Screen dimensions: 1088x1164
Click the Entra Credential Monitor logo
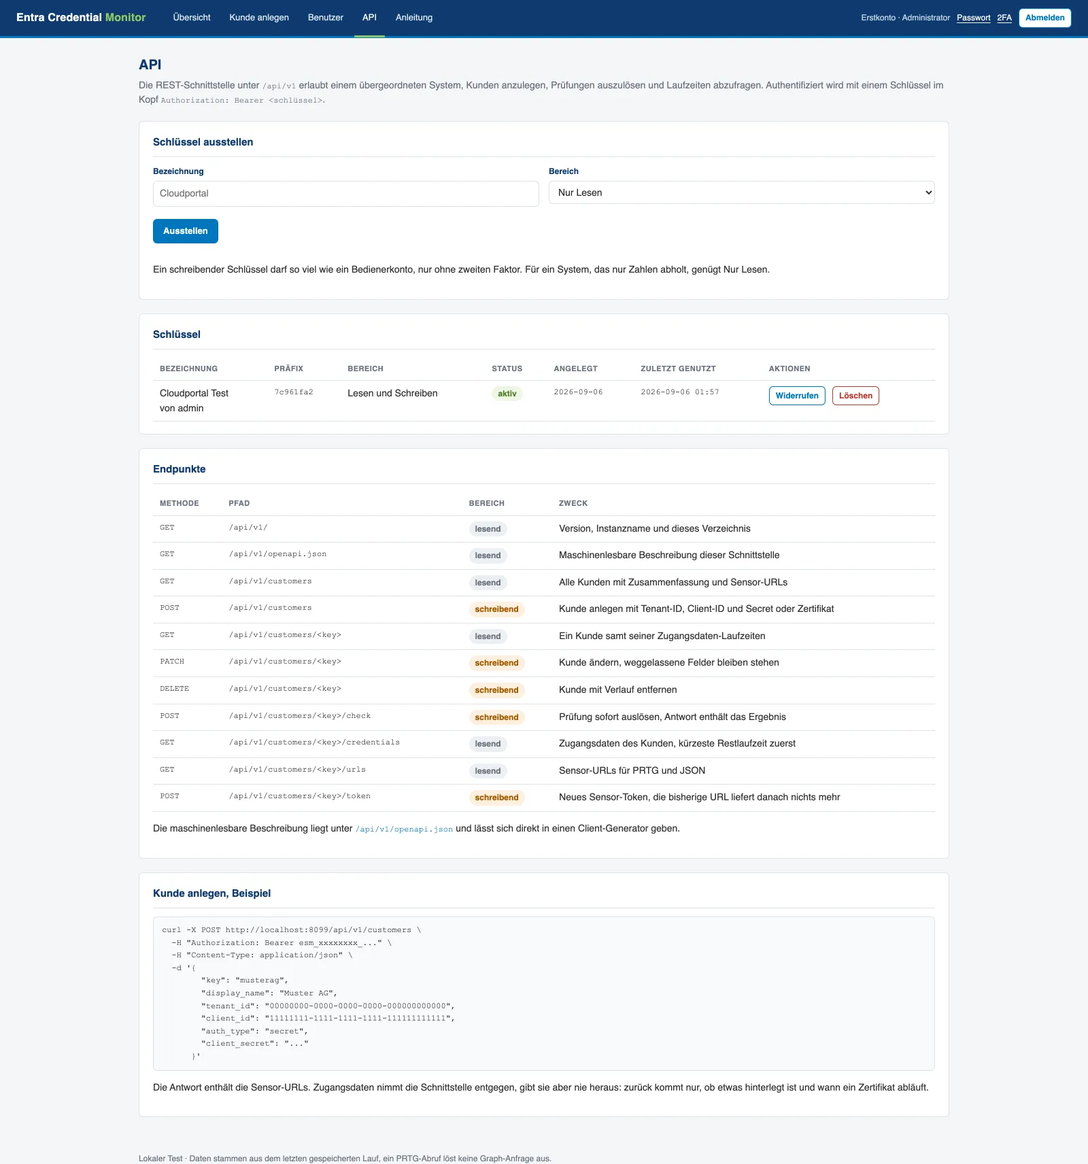tap(81, 18)
